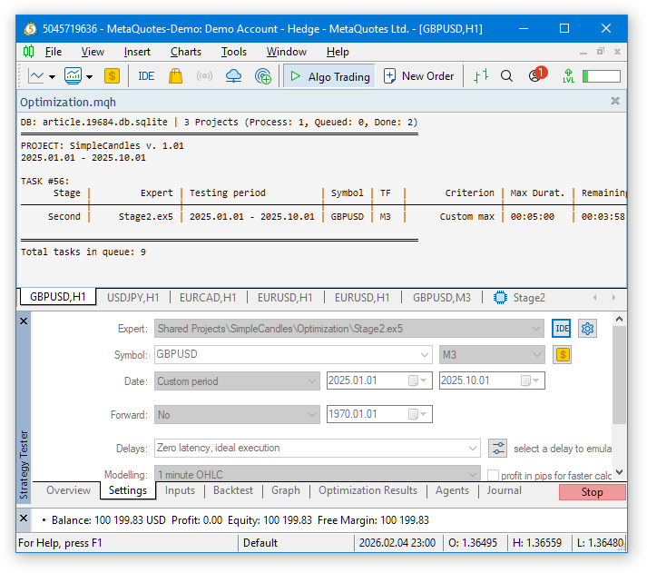Screen dimensions: 647x573
Task: Open the indicators chart icon
Action: tap(73, 76)
